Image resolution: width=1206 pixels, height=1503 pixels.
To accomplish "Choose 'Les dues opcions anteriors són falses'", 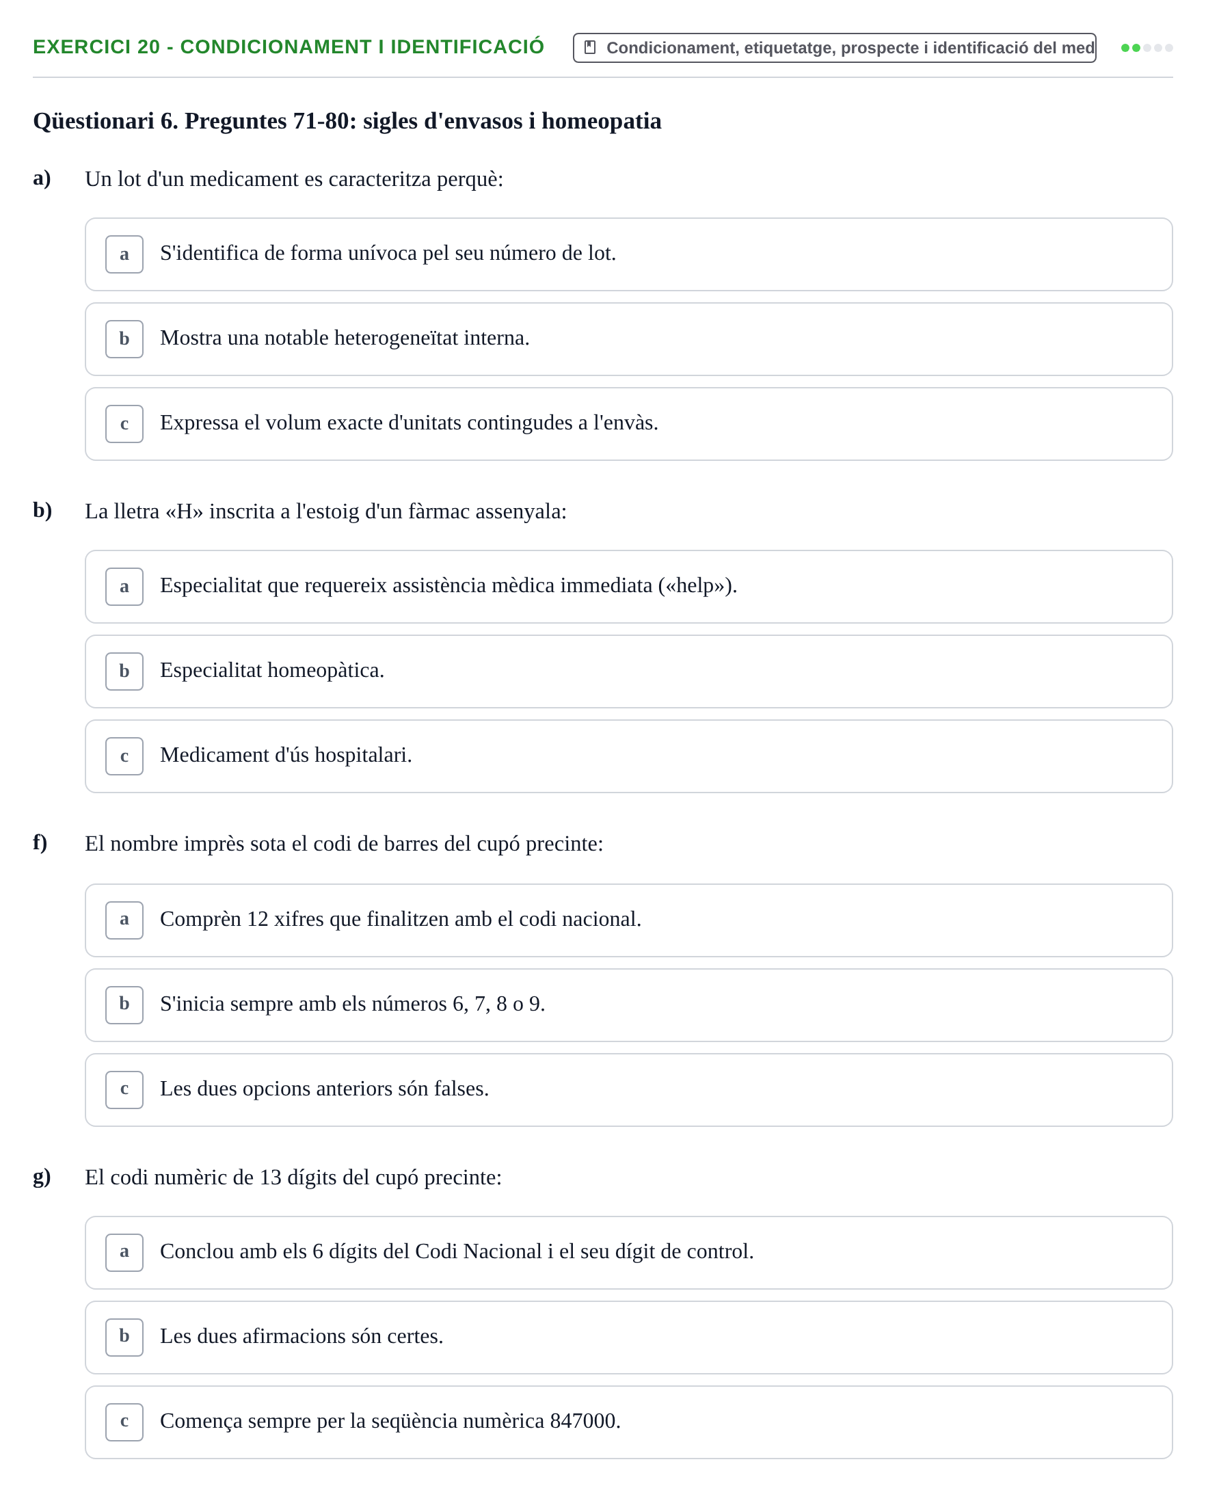I will point(628,1089).
